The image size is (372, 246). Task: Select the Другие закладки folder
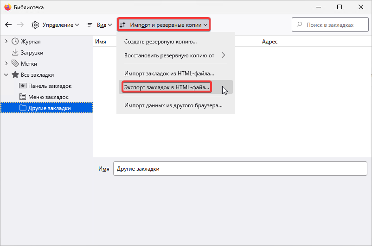point(49,108)
